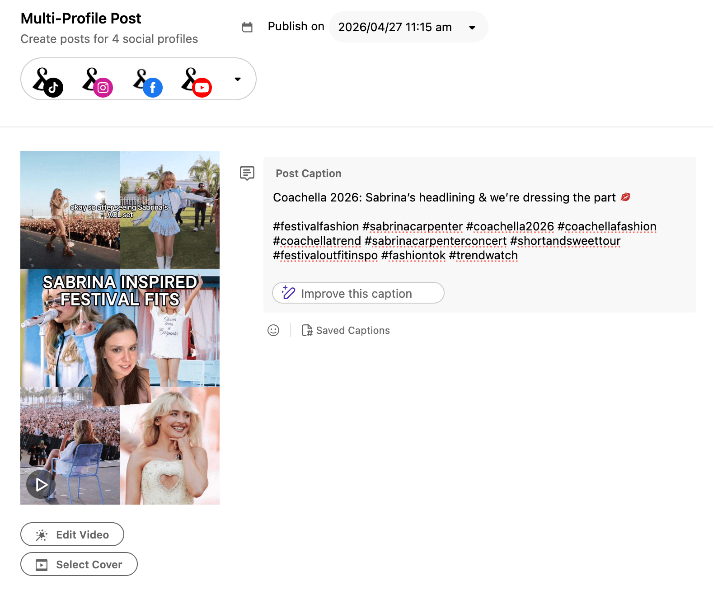
Task: Click the Multi-Profile Post heading
Action: (x=81, y=19)
